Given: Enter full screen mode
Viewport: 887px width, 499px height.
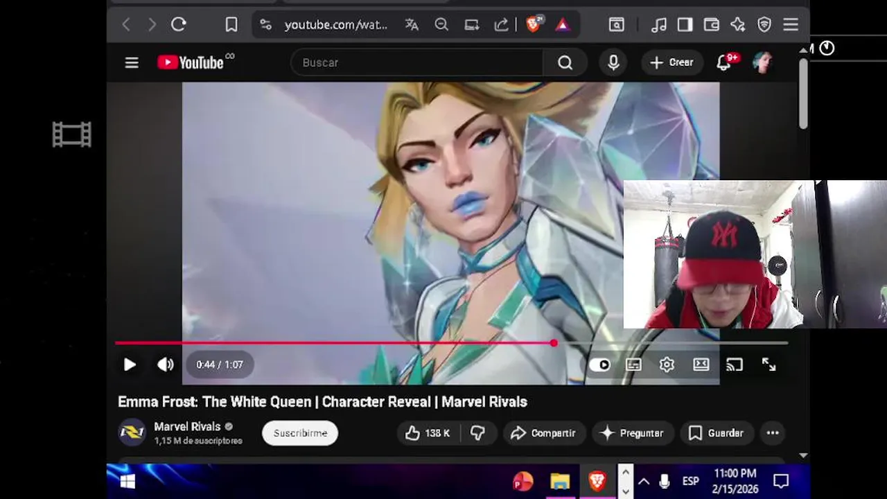Looking at the screenshot, I should click(769, 365).
